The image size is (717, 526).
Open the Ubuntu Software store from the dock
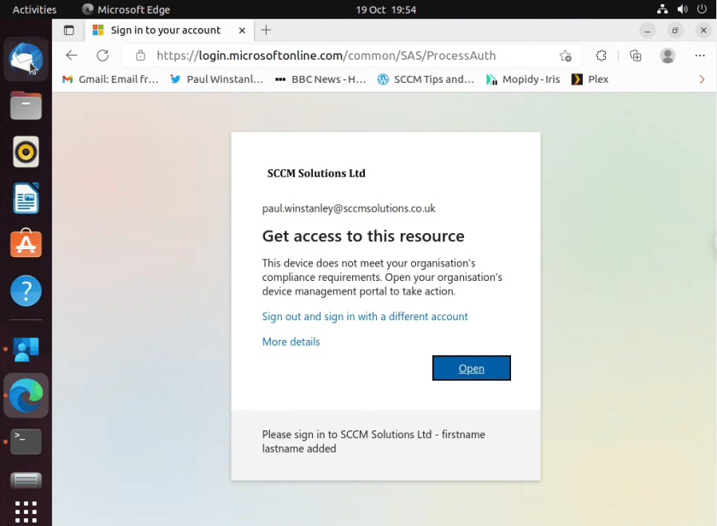[x=26, y=243]
